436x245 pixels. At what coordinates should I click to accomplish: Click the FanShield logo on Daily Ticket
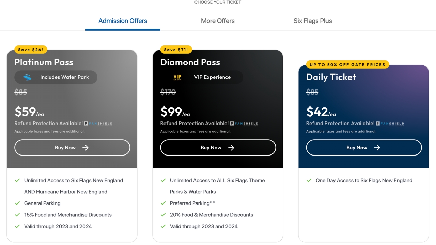390,124
